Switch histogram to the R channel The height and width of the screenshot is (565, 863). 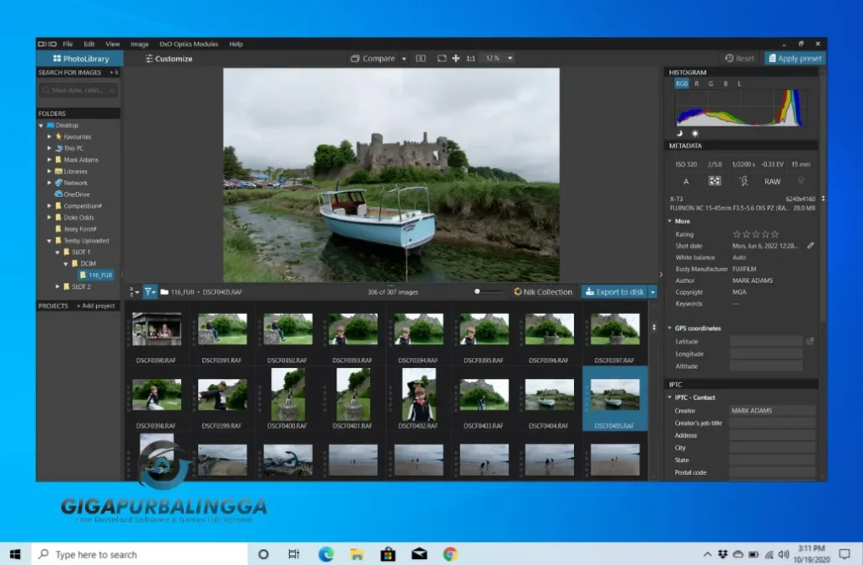click(697, 84)
